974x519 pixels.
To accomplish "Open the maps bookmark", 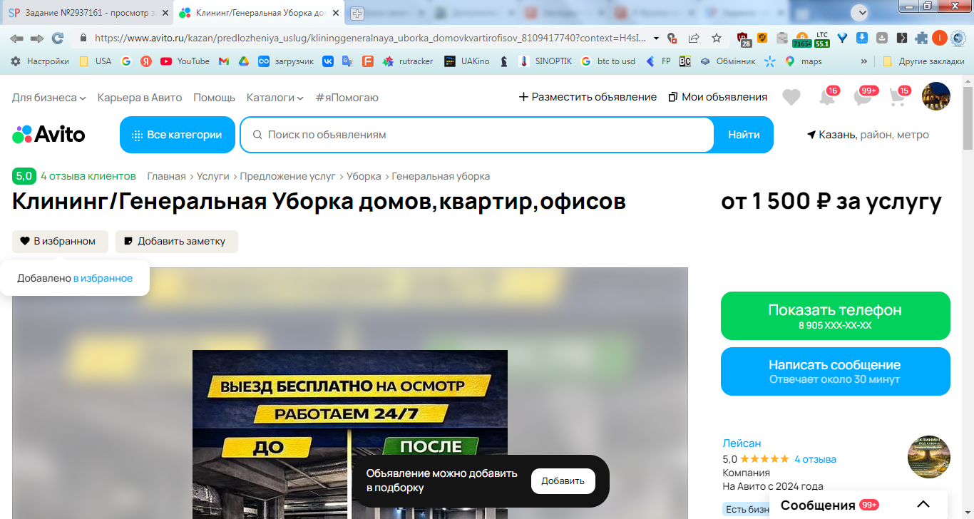I will coord(804,61).
